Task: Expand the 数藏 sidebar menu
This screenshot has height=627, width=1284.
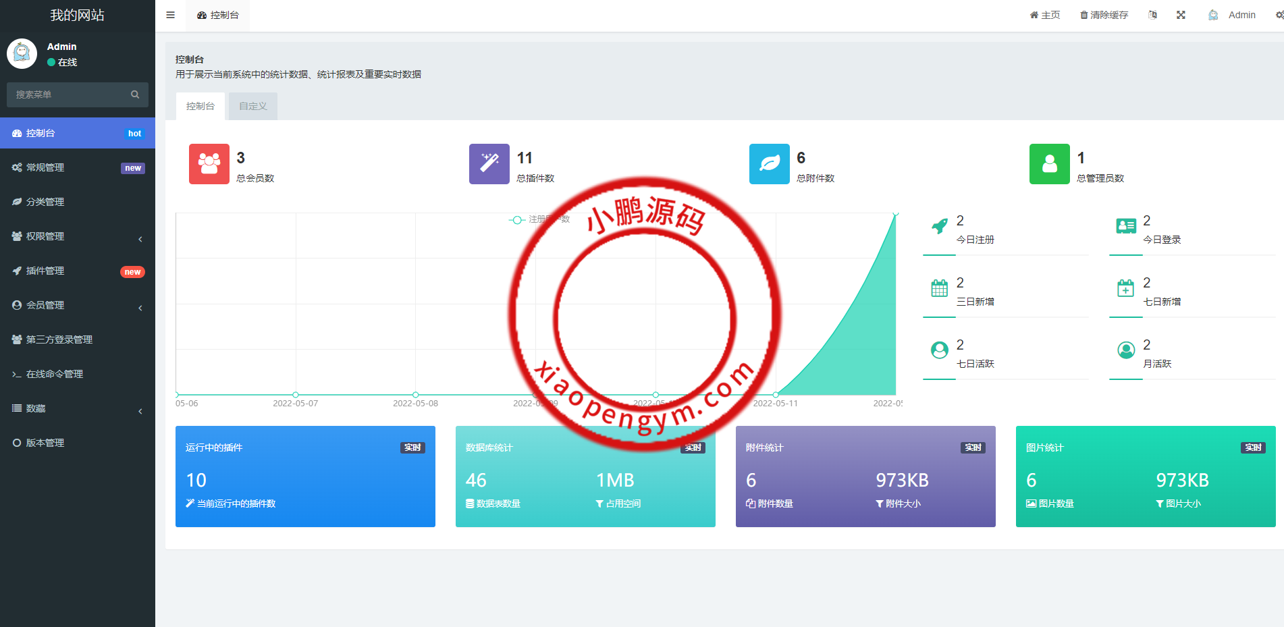Action: coord(78,408)
